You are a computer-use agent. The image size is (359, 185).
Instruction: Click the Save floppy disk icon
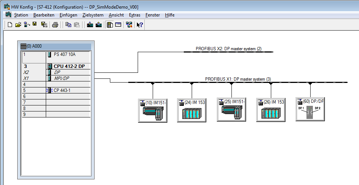(35, 24)
